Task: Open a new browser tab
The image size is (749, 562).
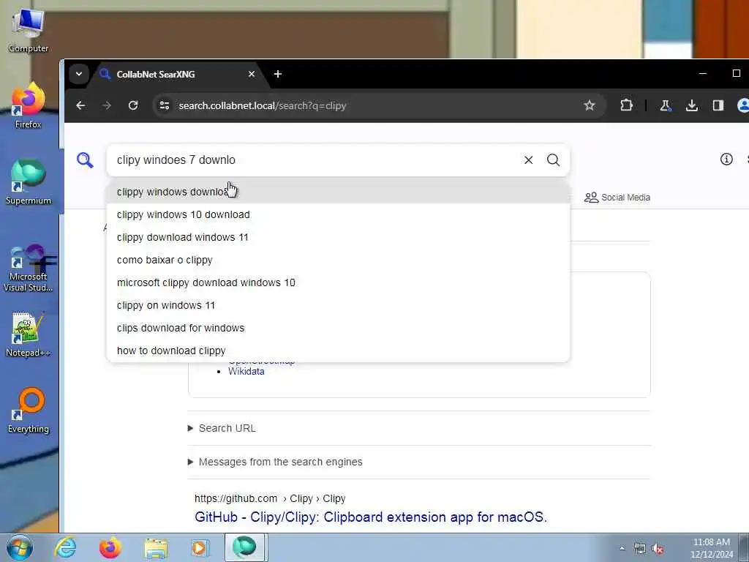Action: (277, 74)
